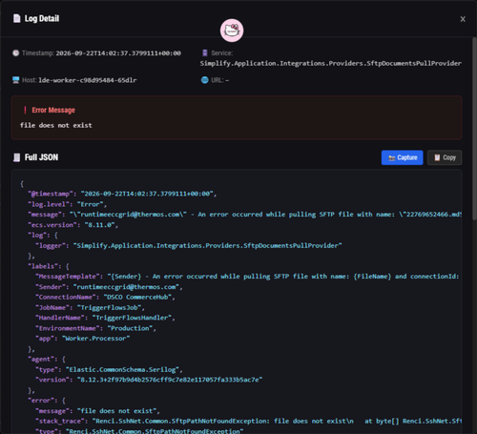Click the JSON "message" line with runtimeeccgrid
The image size is (477, 434).
(244, 215)
